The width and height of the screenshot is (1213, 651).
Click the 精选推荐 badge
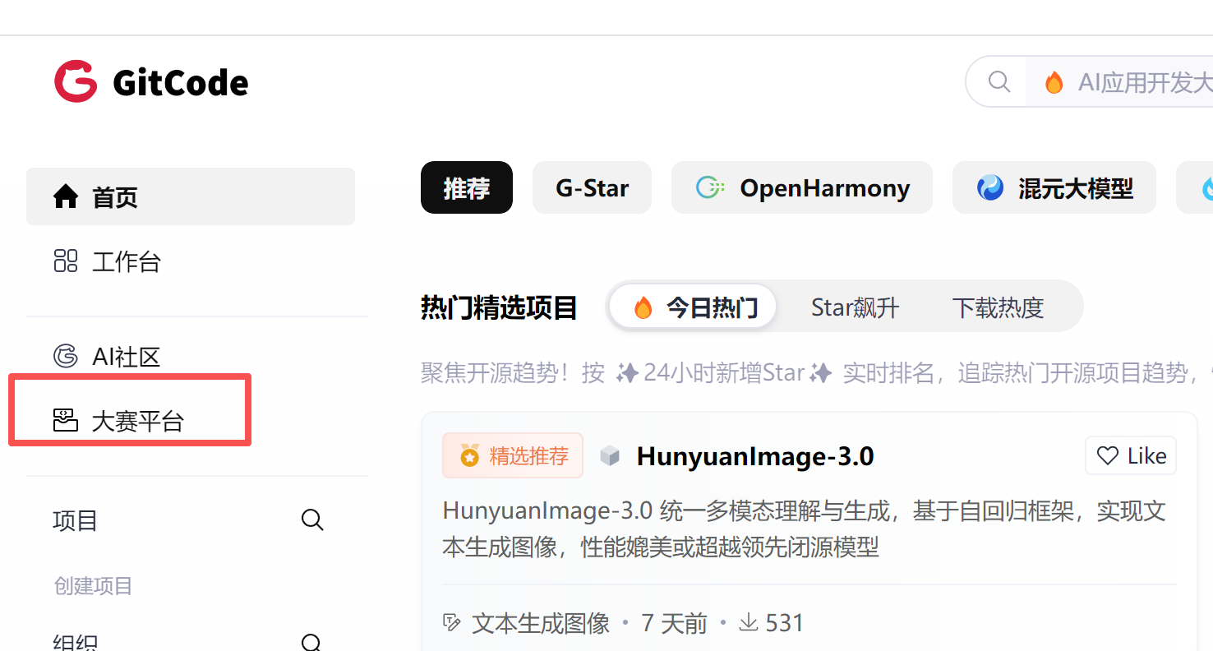point(513,455)
